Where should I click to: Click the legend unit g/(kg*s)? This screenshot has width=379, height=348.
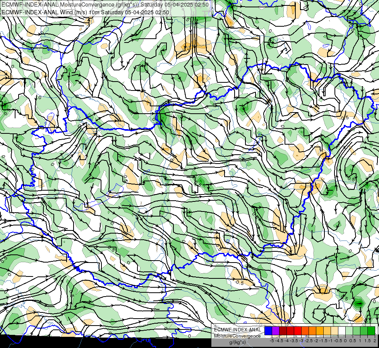coord(237,343)
